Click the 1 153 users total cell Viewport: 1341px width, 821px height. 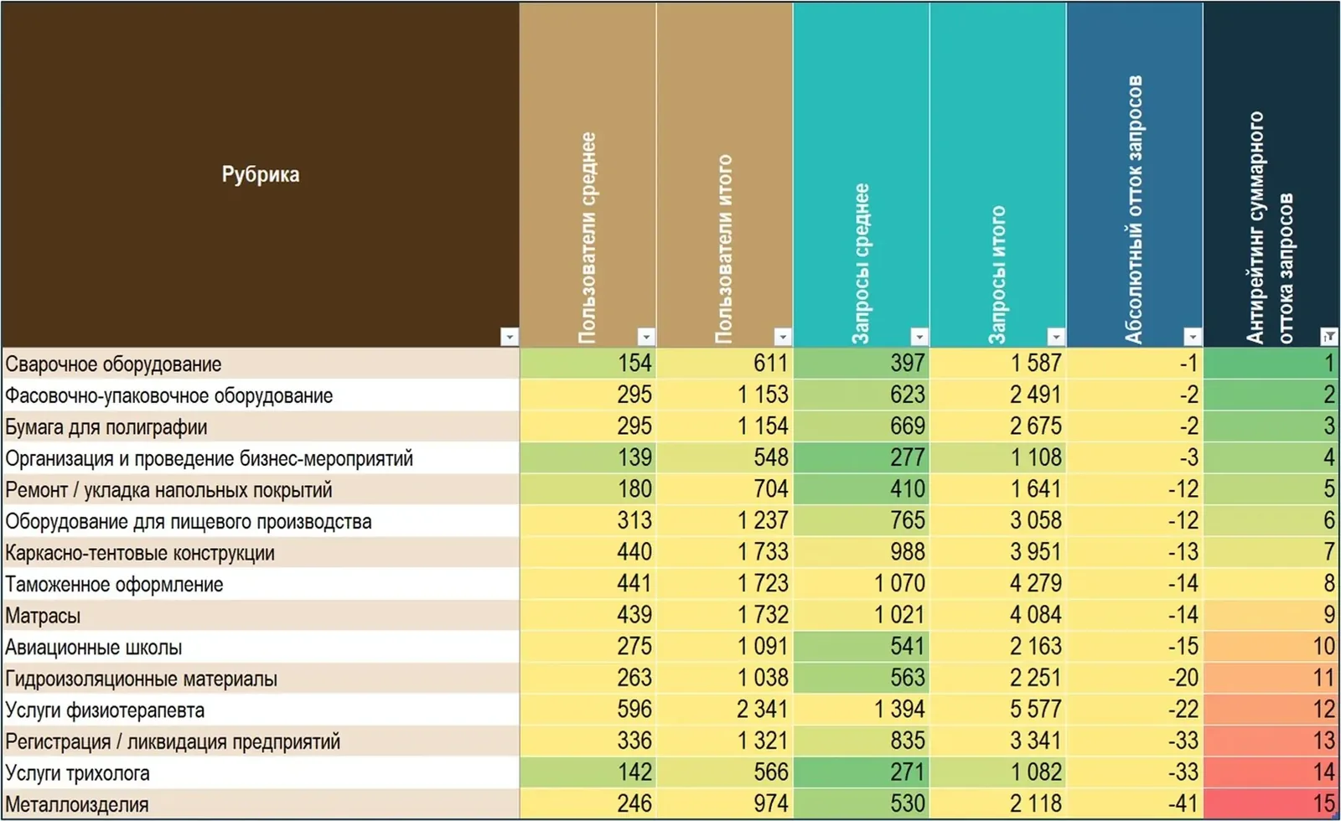click(724, 395)
